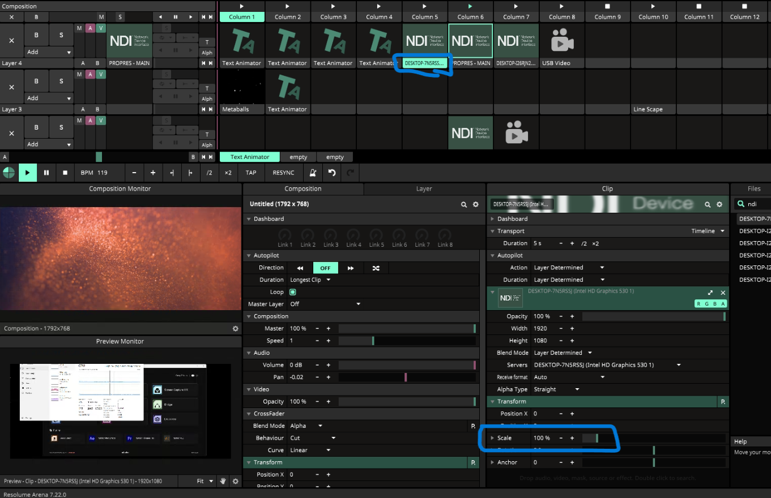This screenshot has width=771, height=498.
Task: Click the metronome icon in the transport bar
Action: 313,173
